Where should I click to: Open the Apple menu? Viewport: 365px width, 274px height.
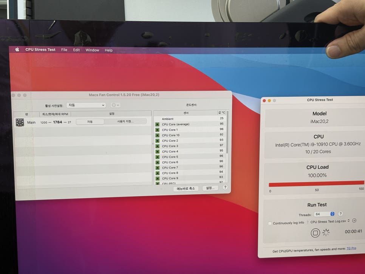click(x=17, y=49)
